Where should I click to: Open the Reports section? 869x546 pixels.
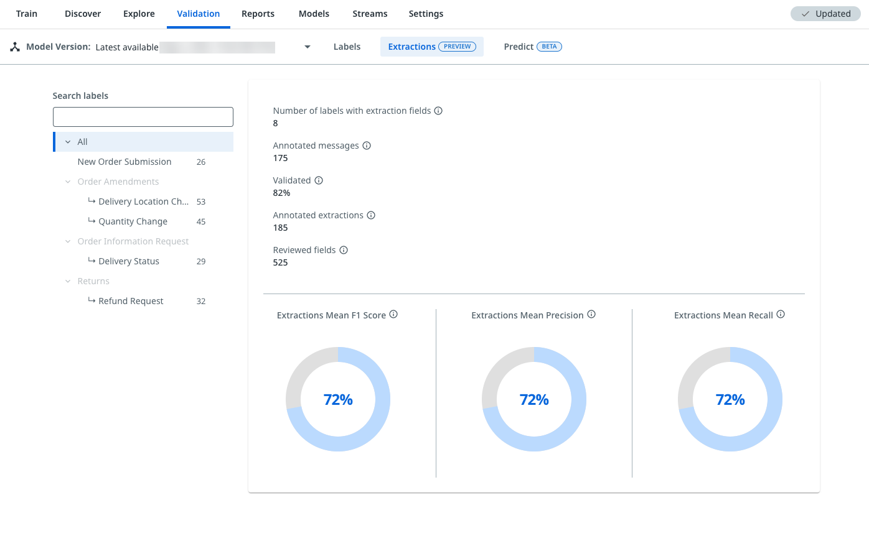tap(258, 13)
